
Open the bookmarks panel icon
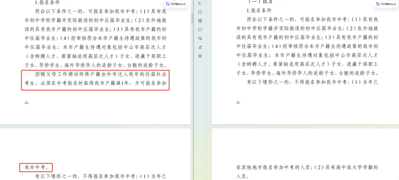click(x=200, y=12)
